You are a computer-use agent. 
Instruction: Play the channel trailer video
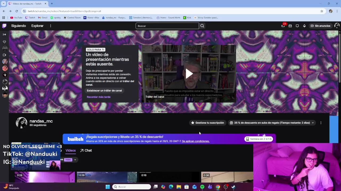[189, 74]
